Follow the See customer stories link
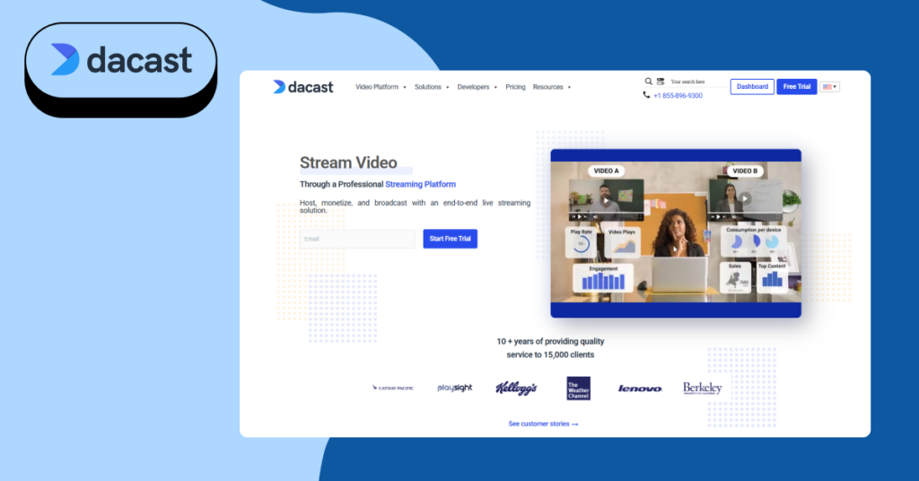Image resolution: width=919 pixels, height=481 pixels. click(x=543, y=424)
